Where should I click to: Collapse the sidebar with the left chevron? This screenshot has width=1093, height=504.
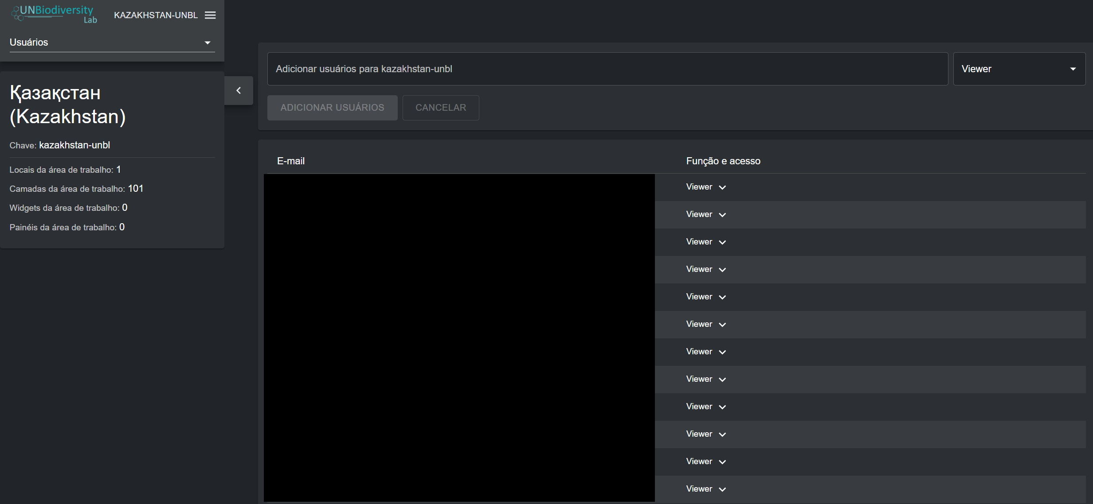[x=239, y=90]
